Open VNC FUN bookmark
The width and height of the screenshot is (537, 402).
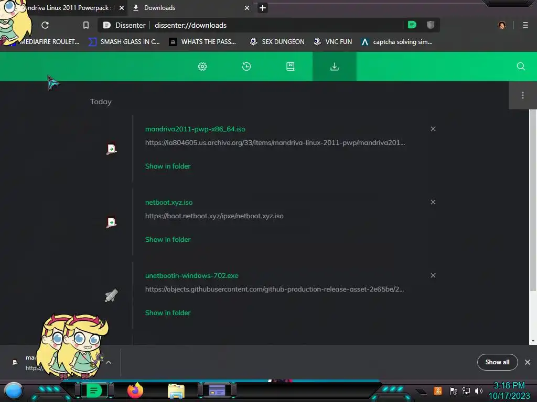332,42
